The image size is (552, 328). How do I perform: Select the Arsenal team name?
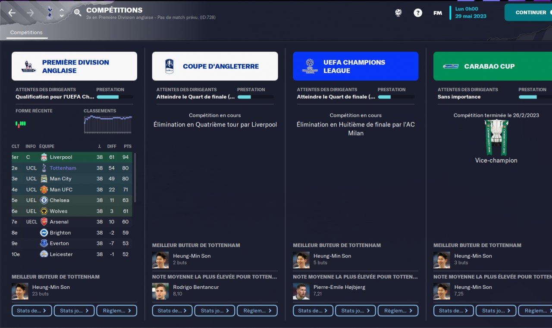coord(59,222)
